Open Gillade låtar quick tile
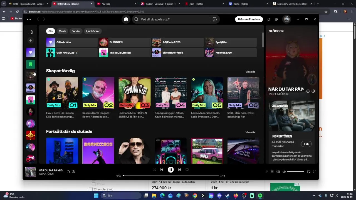Screen dimensions: 356x200 point(72,42)
